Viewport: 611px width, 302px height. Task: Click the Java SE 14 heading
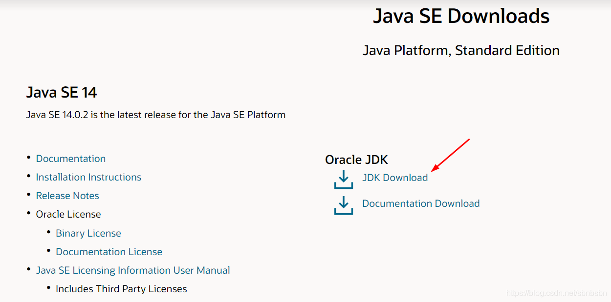(x=61, y=92)
